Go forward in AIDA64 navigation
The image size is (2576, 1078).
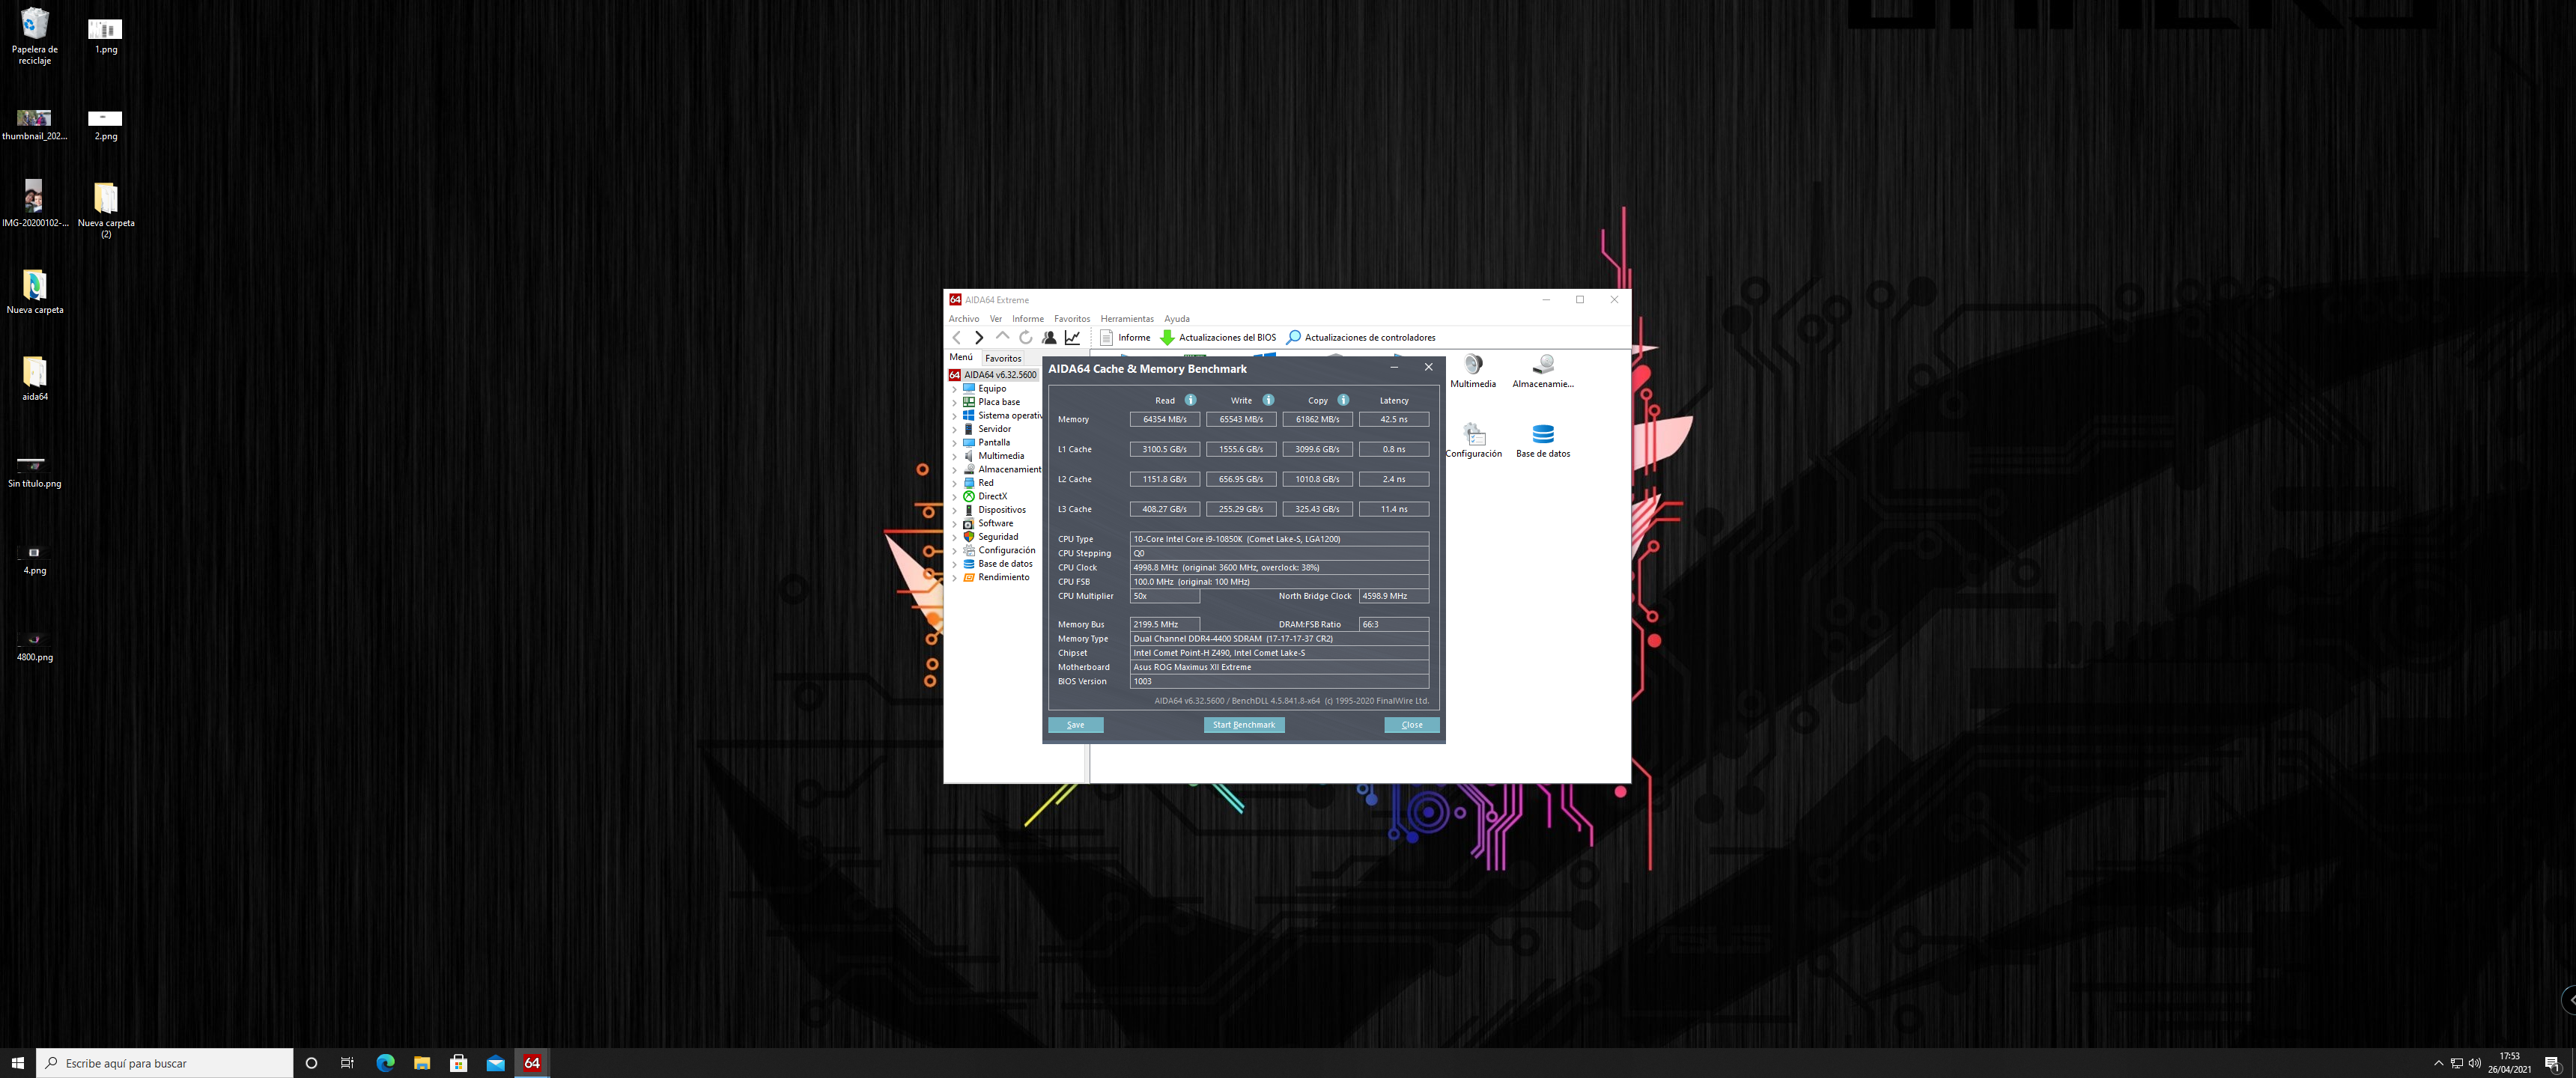tap(979, 337)
